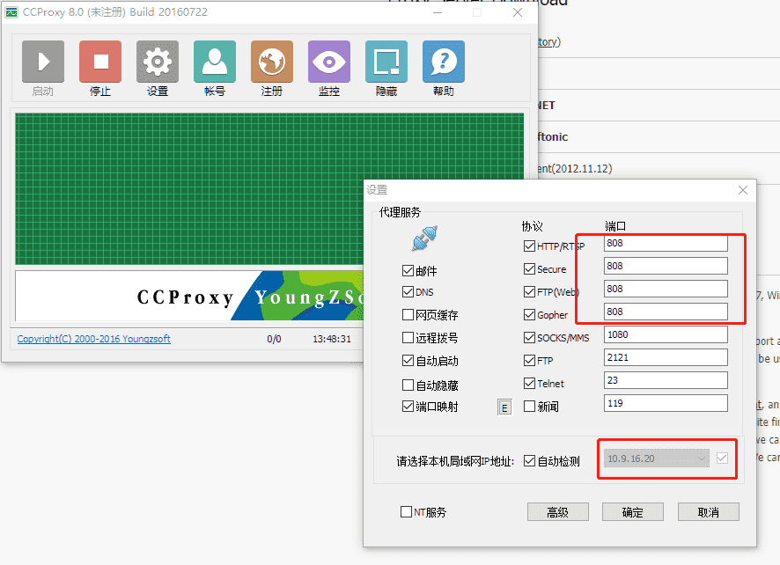Toggle the FTP(Web) protocol checkbox
Screen dimensions: 780x565
(x=530, y=292)
